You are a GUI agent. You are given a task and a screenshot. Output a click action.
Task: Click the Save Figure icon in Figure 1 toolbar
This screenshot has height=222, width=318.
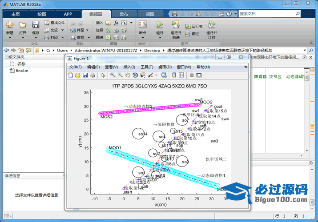pyautogui.click(x=85, y=75)
